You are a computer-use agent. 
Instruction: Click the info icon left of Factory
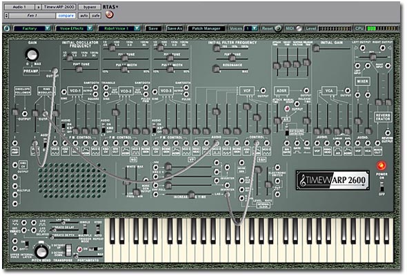pos(7,28)
